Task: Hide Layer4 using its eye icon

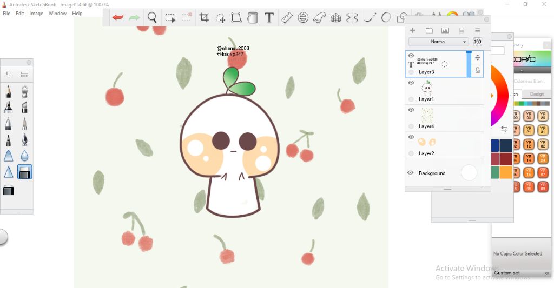Action: click(x=411, y=110)
